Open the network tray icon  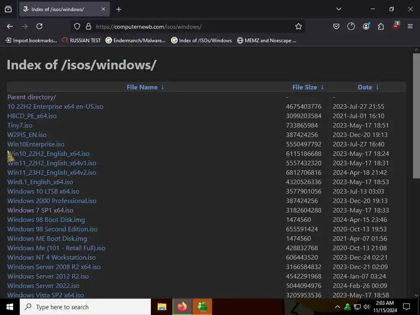[x=357, y=307]
